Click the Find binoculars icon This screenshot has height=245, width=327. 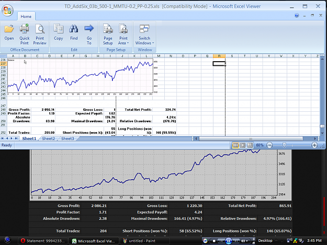point(74,29)
